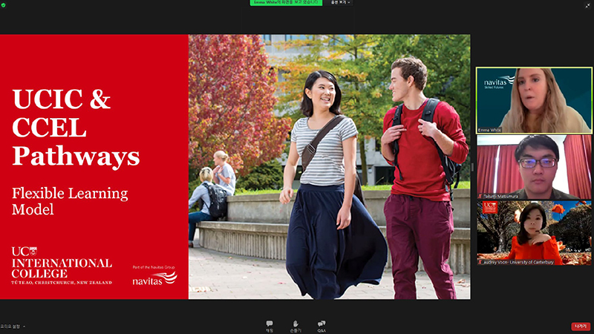Click the 'Flexible Learning Model' slide text

[x=70, y=201]
